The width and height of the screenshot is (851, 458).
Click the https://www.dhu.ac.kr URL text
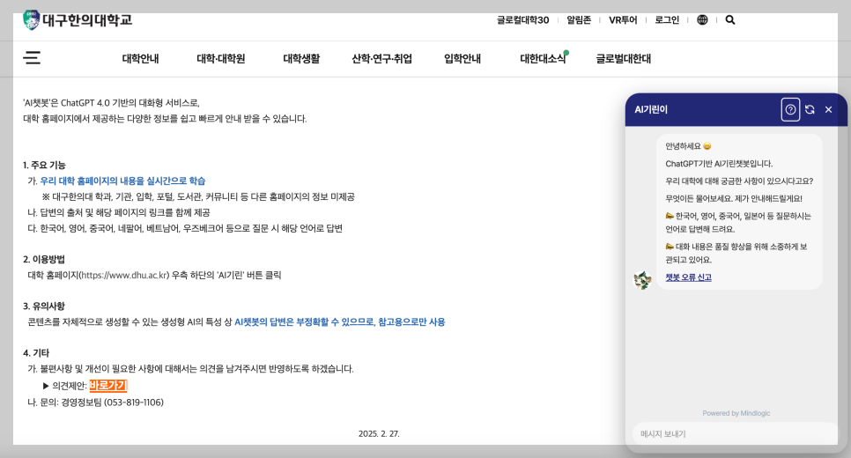pos(125,275)
